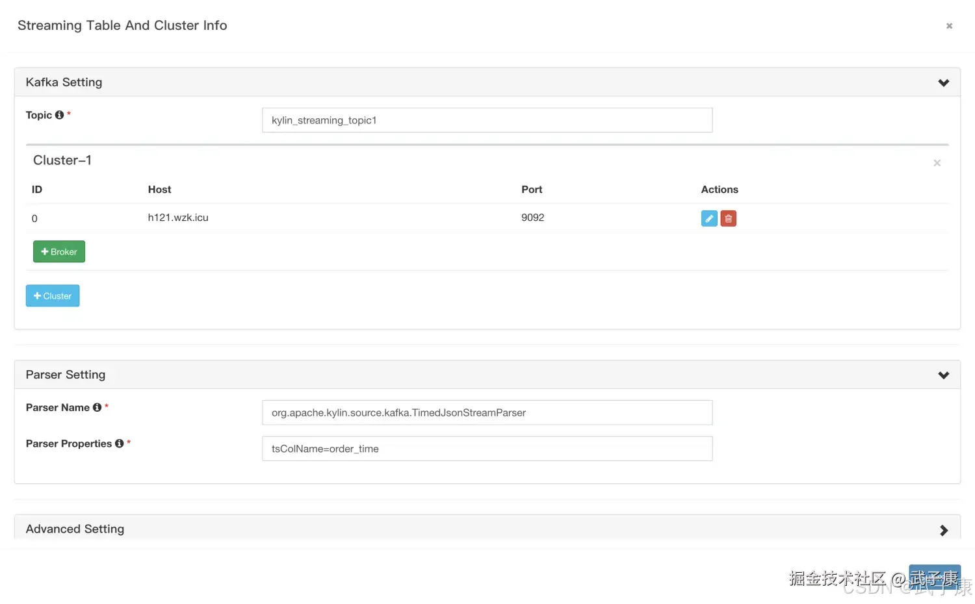The height and width of the screenshot is (604, 975).
Task: Select the h121.wzk.icu host cell
Action: click(x=178, y=218)
